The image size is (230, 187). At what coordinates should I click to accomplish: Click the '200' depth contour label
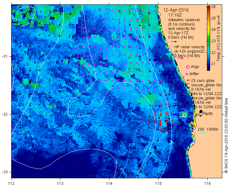point(201,129)
